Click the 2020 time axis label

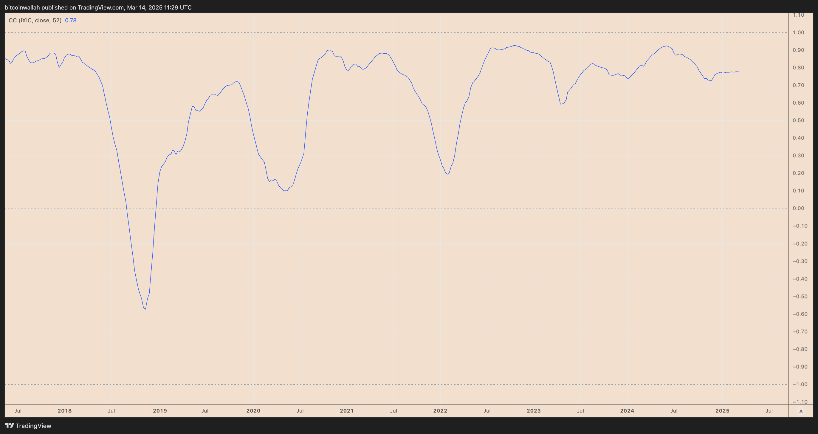[253, 410]
